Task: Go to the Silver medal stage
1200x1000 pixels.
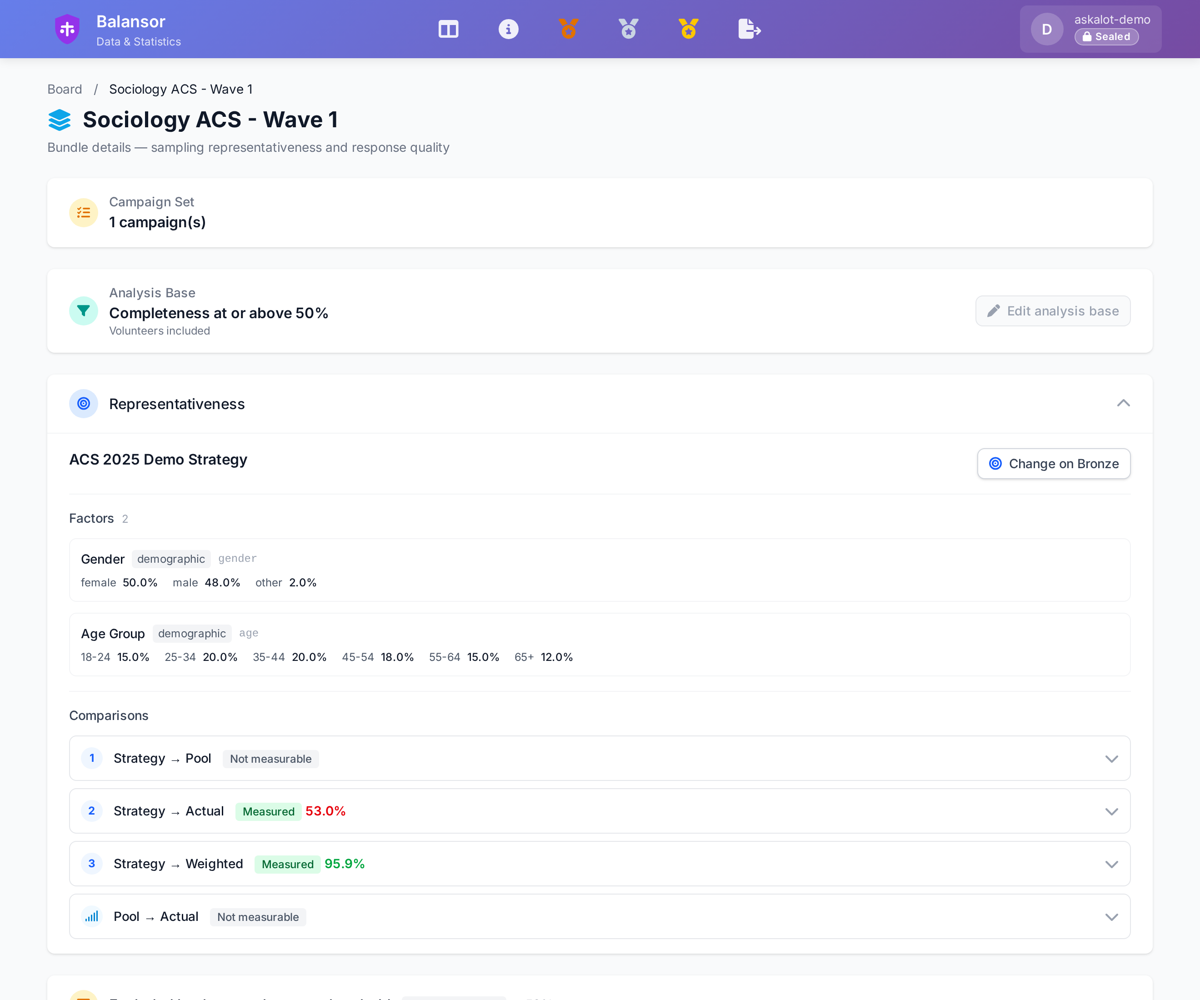Action: tap(629, 29)
